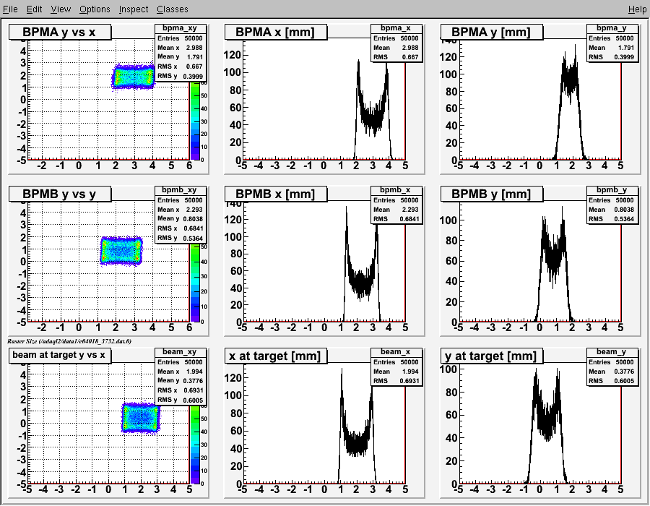Select the 'BPMB x [mm]' plot title

[275, 194]
